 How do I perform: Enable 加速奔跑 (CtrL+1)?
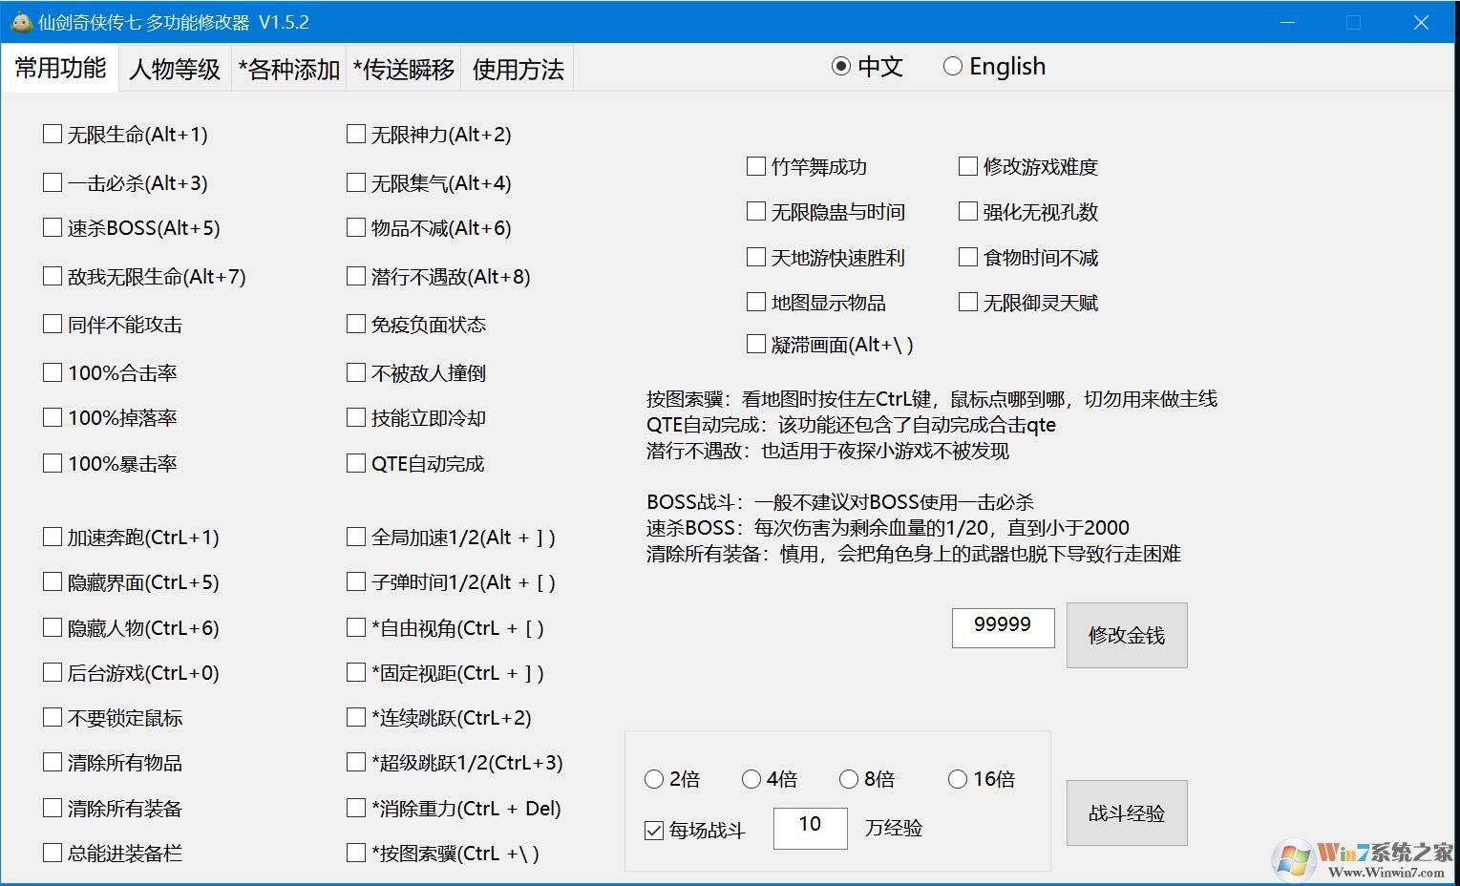(53, 537)
